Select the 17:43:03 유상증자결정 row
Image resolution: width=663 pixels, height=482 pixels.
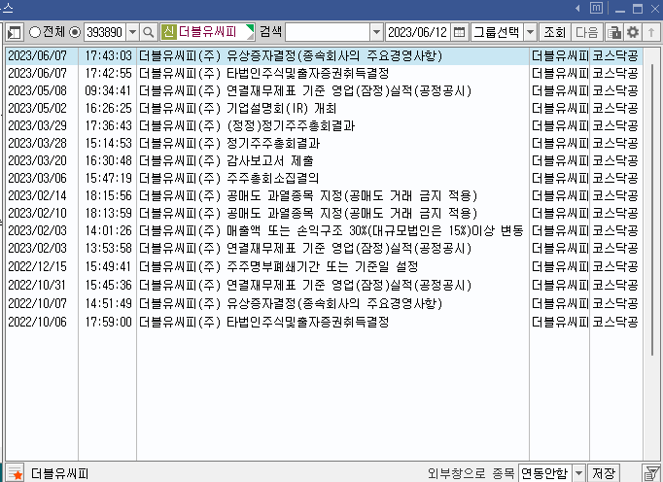pos(324,55)
